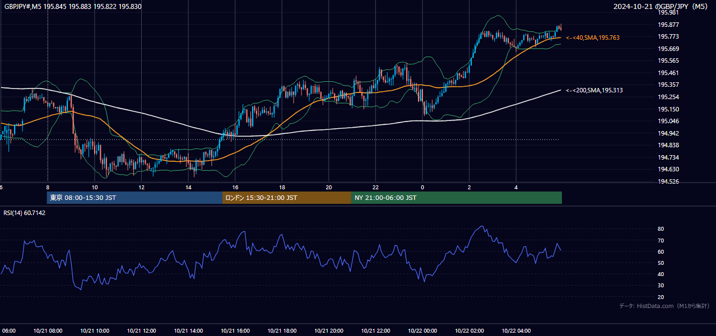Click RSI scale level 40

point(661,274)
